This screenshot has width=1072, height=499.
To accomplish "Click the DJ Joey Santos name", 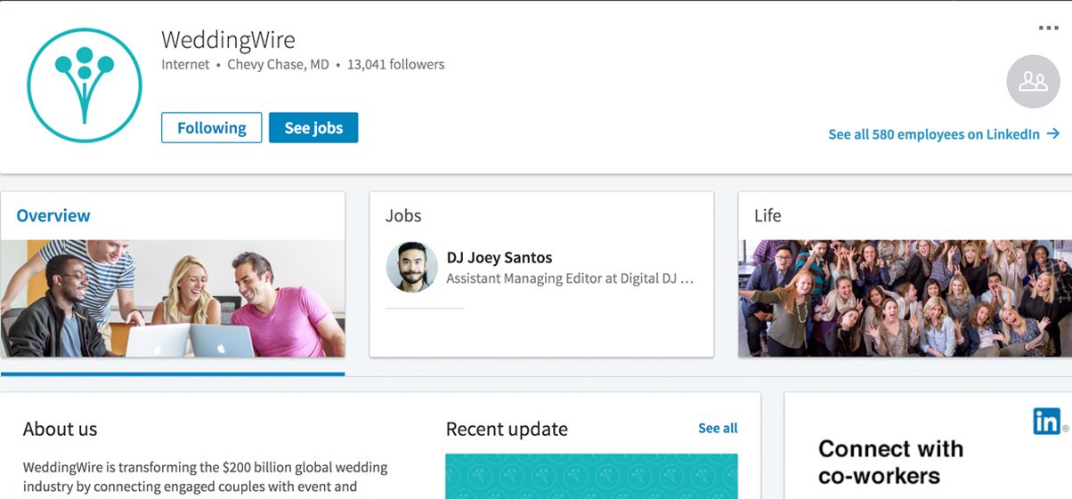I will tap(499, 258).
